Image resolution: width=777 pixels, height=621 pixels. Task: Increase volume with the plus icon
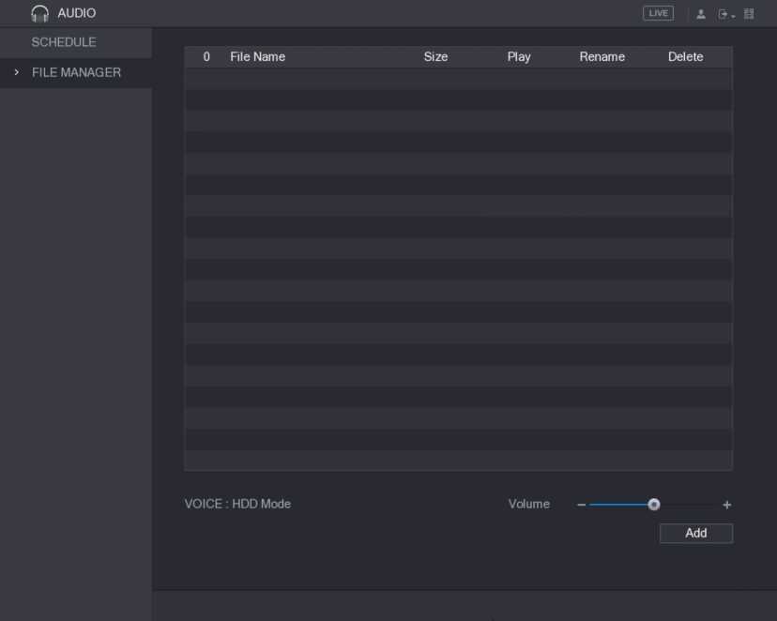(x=727, y=505)
